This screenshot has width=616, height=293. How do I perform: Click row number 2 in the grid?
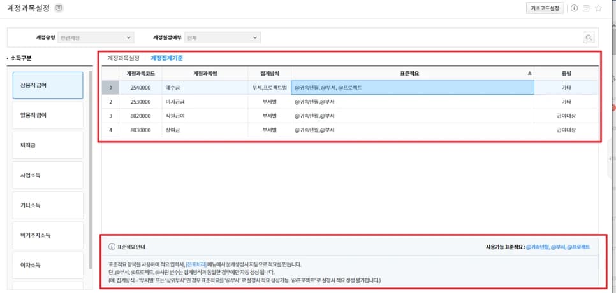[x=111, y=102]
